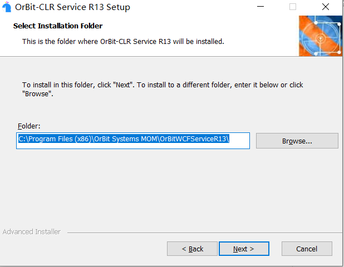Click the "Select Installation Folder" heading
This screenshot has width=344, height=267.
58,26
